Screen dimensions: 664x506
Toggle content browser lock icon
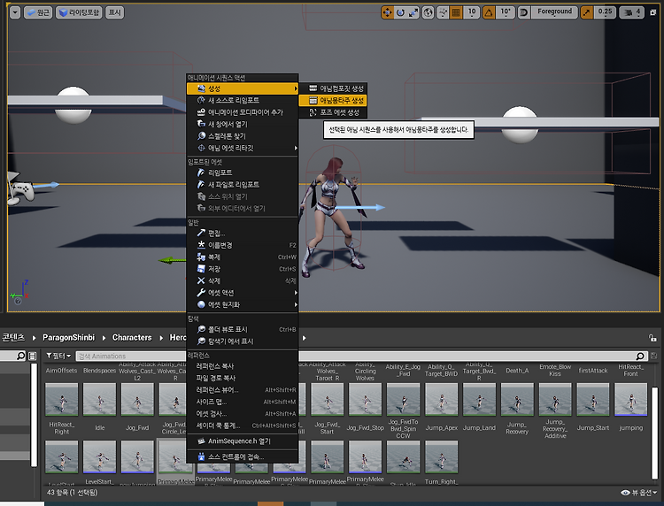pyautogui.click(x=652, y=338)
